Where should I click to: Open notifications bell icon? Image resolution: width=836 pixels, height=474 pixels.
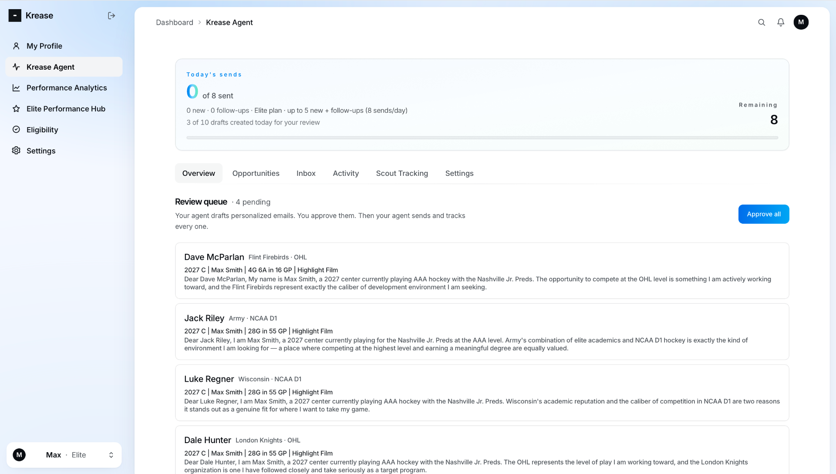[x=781, y=22]
